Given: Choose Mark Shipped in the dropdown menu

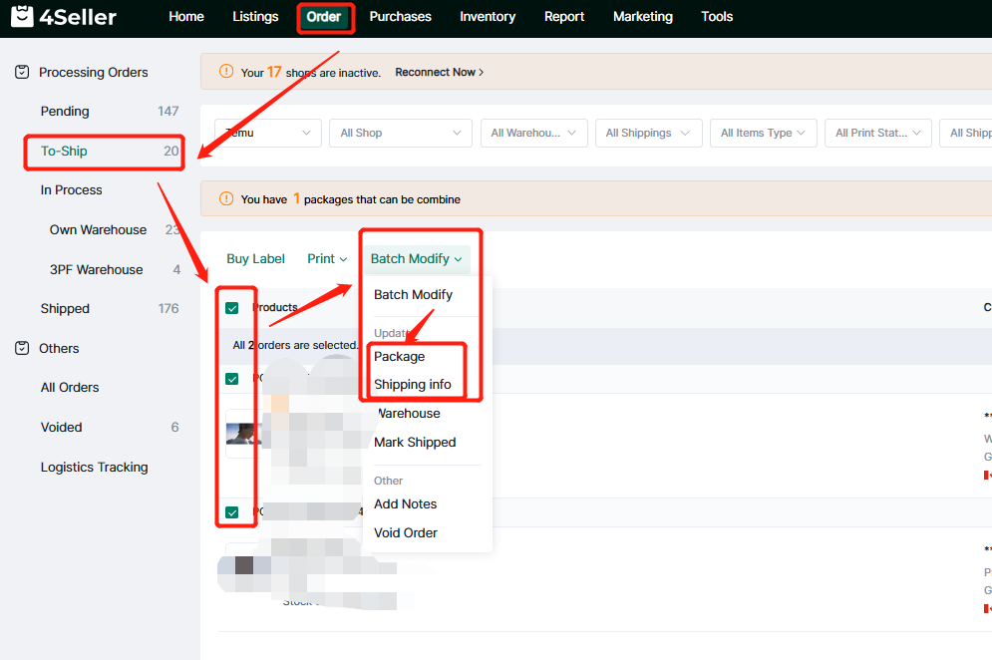Looking at the screenshot, I should tap(415, 442).
